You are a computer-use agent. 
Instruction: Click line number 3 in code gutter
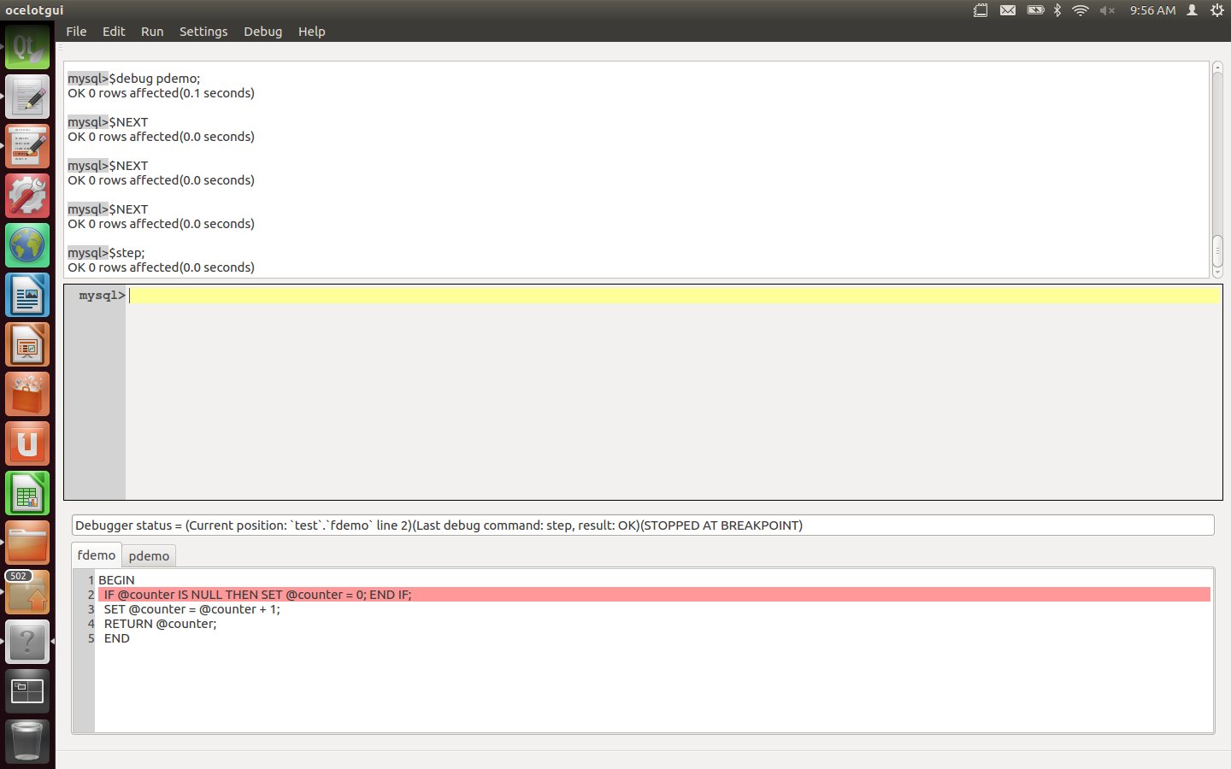point(91,609)
